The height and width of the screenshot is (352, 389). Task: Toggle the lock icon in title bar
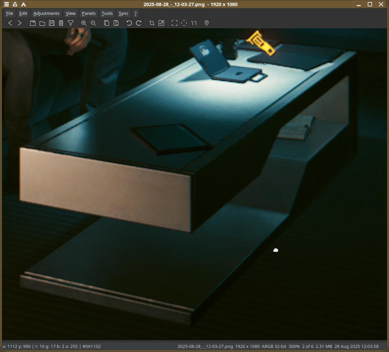15,4
